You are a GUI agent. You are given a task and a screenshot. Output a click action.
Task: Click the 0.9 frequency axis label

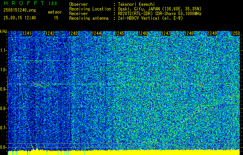pyautogui.click(x=3, y=89)
